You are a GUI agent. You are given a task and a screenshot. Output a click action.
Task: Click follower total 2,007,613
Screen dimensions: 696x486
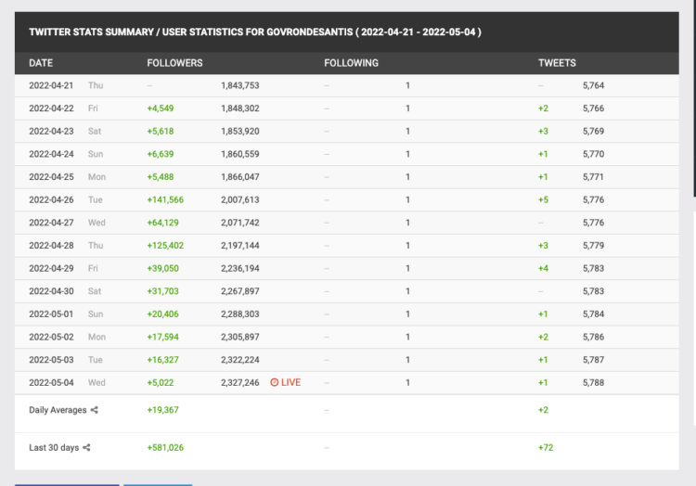tap(240, 199)
